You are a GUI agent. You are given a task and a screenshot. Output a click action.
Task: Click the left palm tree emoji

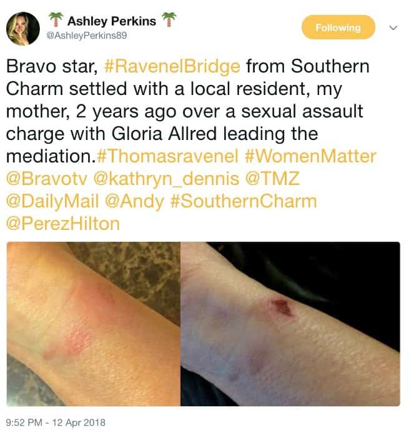[x=56, y=20]
